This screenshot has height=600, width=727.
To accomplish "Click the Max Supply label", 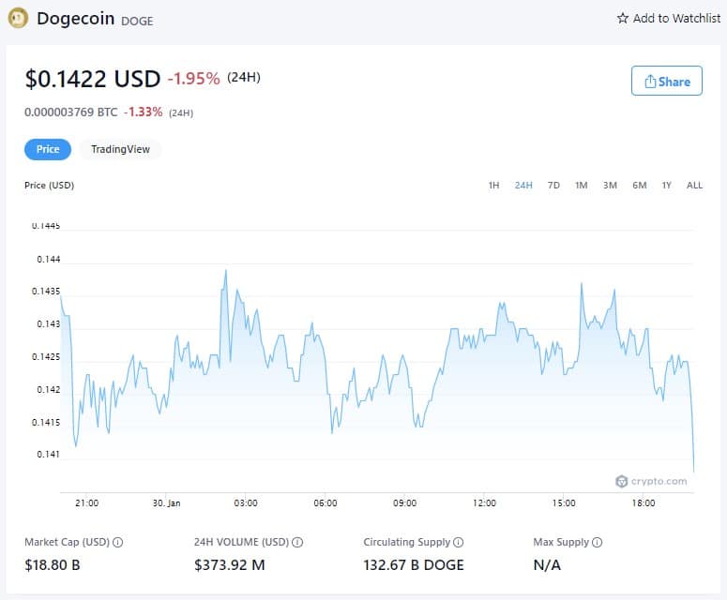I will pyautogui.click(x=561, y=542).
